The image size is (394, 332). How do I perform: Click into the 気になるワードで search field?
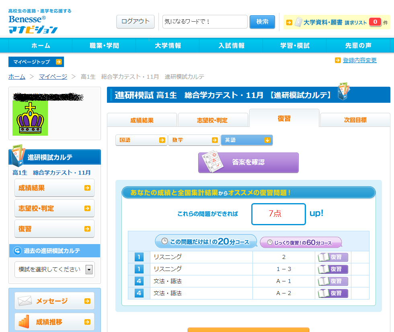point(205,22)
